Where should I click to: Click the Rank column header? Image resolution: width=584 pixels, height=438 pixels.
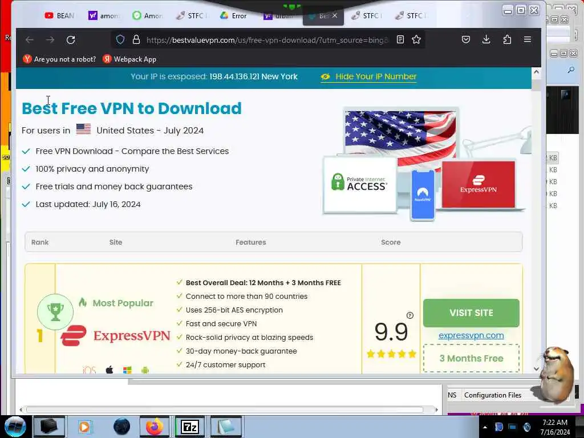[40, 242]
